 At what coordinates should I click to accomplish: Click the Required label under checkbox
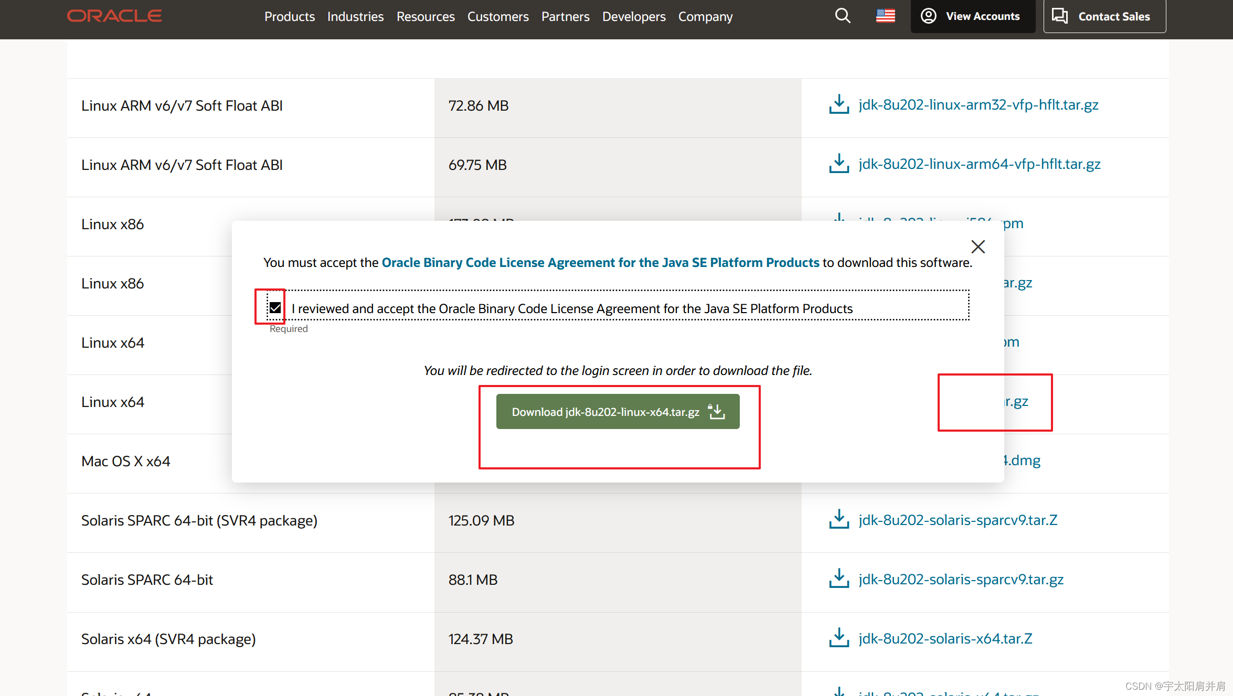pyautogui.click(x=289, y=329)
